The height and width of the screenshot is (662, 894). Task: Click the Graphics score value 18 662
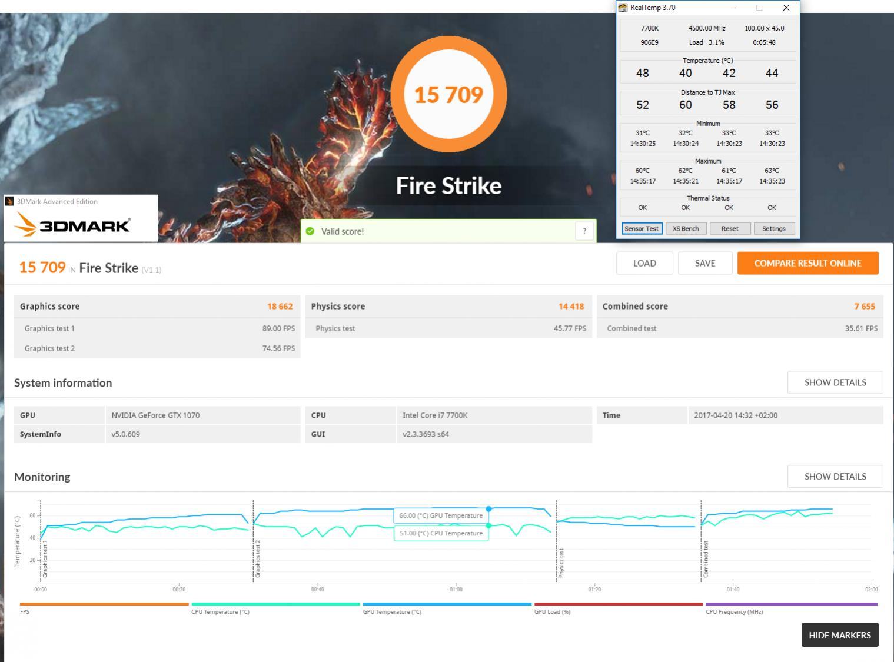pos(280,307)
